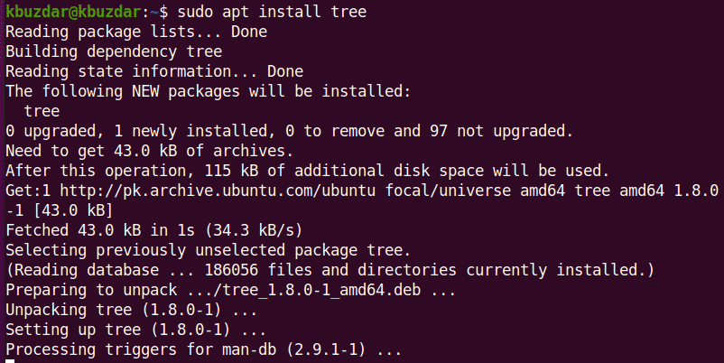The width and height of the screenshot is (724, 363).
Task: Click the '-1 [43.0 kB]' wrapped line
Action: tap(58, 210)
